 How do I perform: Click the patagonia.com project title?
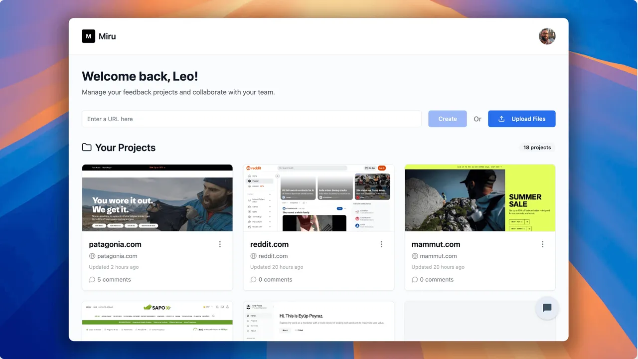click(115, 244)
